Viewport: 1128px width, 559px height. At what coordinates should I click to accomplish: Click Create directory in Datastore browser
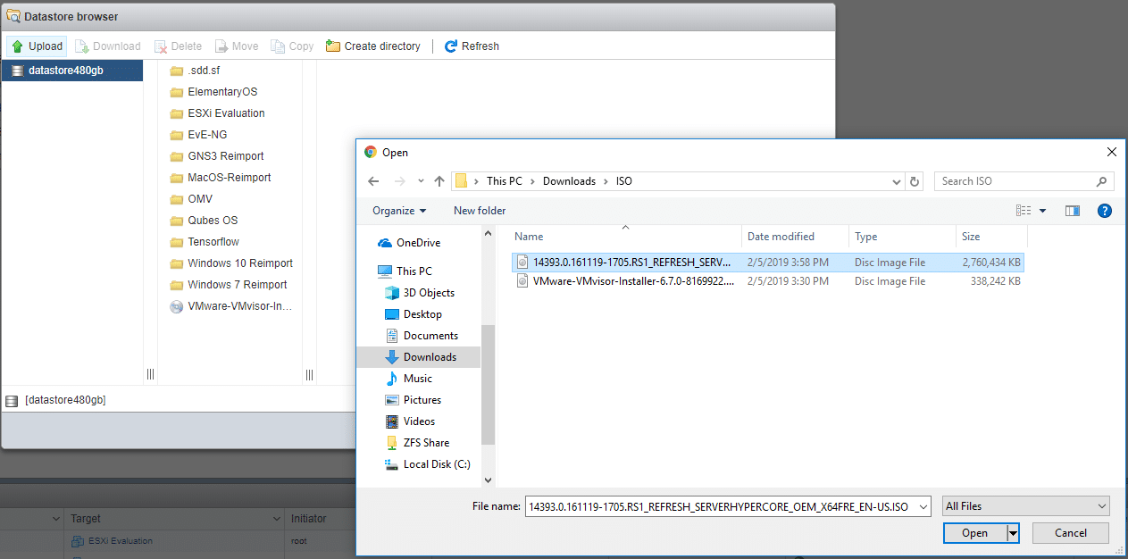coord(373,46)
